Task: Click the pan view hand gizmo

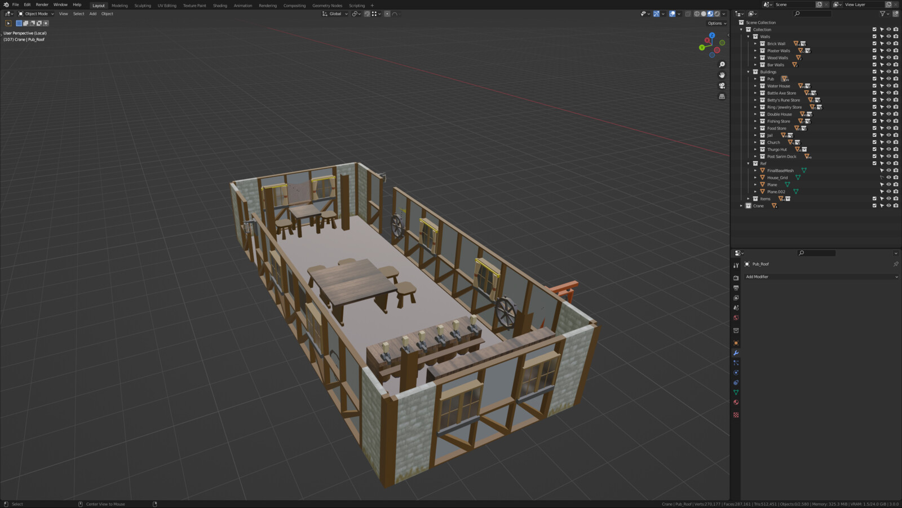Action: pos(722,75)
